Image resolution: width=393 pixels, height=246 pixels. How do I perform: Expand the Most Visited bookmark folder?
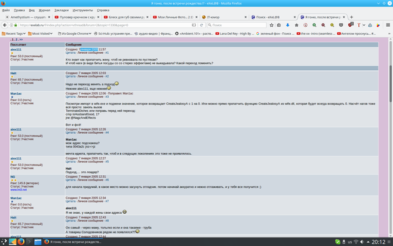pyautogui.click(x=40, y=33)
